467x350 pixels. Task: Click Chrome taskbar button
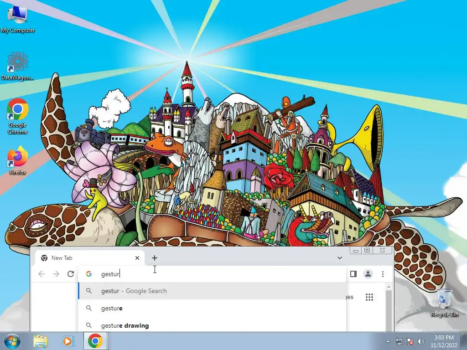[x=95, y=341]
